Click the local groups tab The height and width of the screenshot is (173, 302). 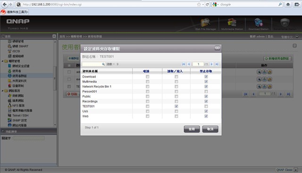[74, 58]
